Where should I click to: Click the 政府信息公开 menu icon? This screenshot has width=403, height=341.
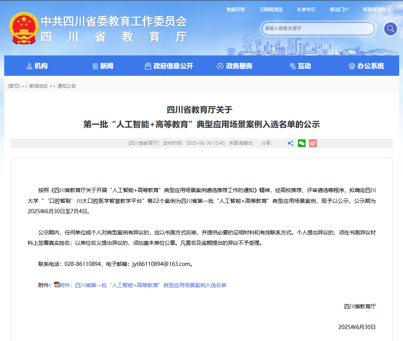[148, 66]
